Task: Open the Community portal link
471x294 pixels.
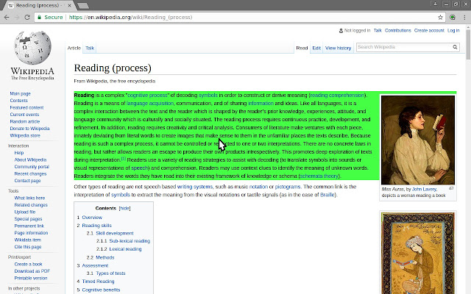Action: coord(32,167)
